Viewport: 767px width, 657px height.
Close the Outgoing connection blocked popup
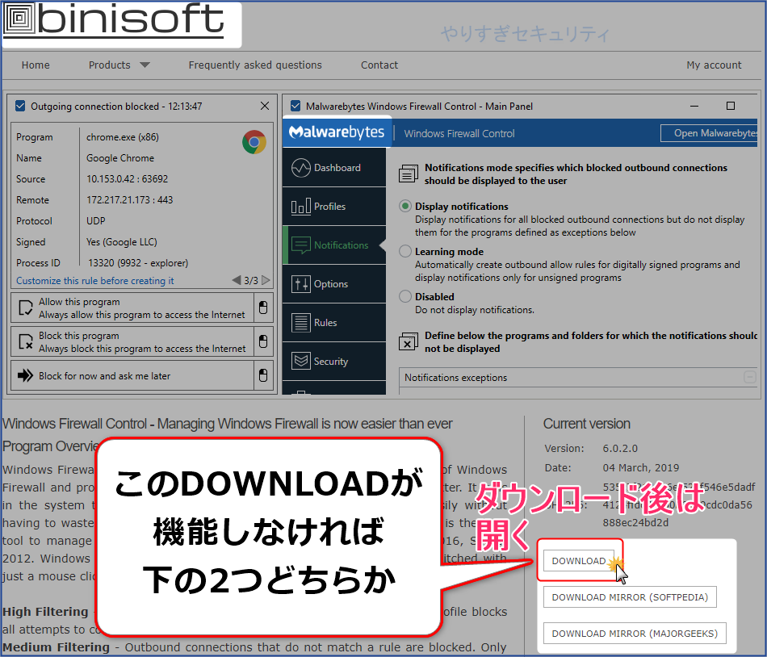(x=265, y=106)
